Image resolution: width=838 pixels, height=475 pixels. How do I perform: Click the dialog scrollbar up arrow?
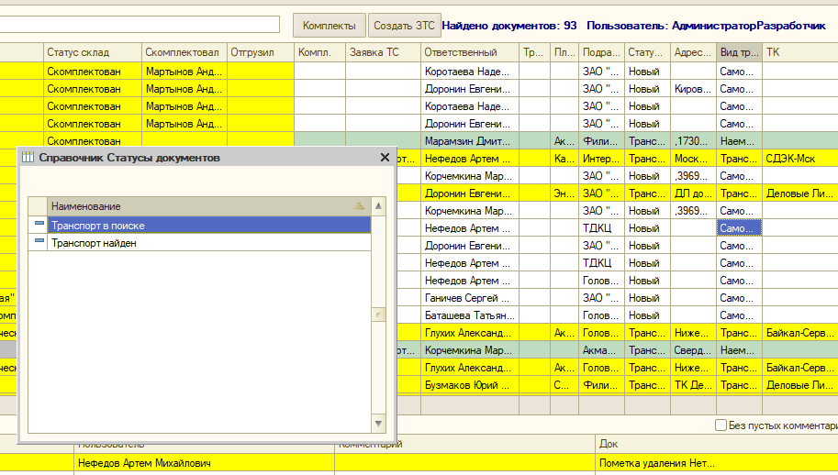tap(378, 206)
